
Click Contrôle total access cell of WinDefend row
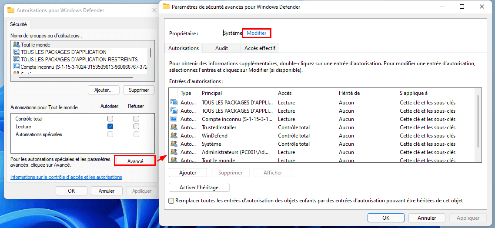pyautogui.click(x=294, y=136)
